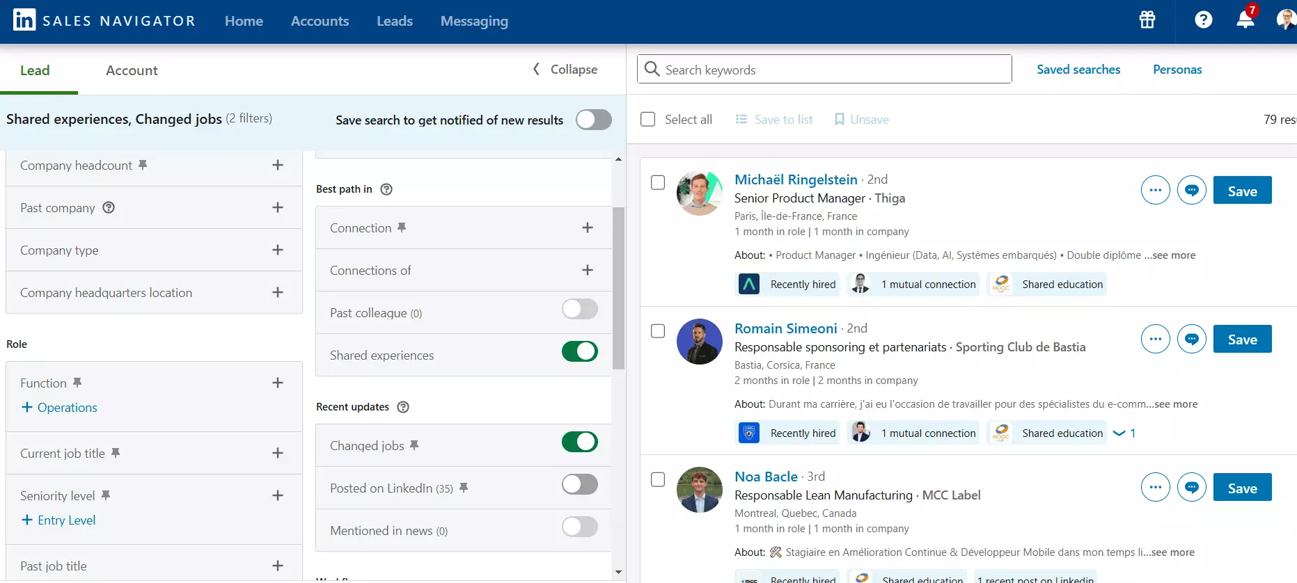Click the search magnifier icon

click(x=652, y=69)
